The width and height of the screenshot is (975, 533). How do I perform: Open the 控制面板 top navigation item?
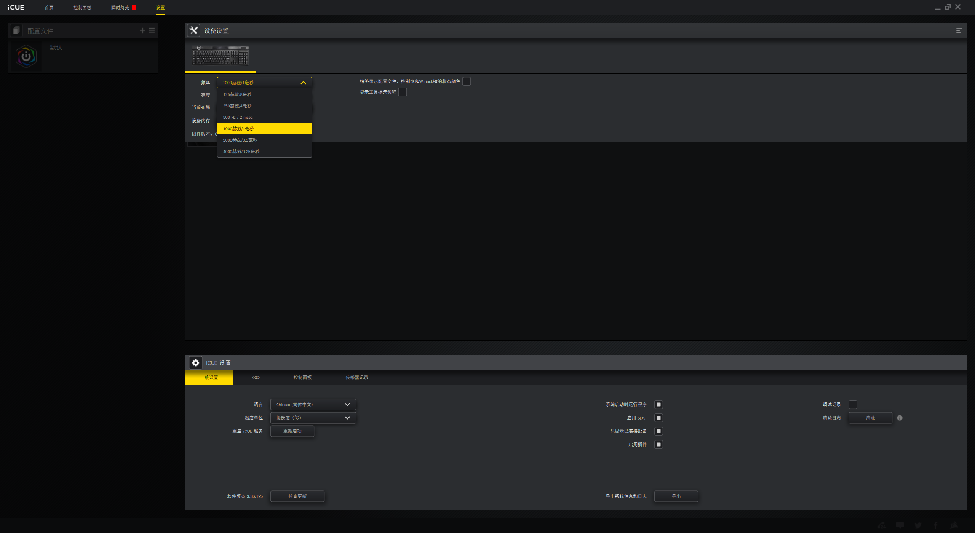tap(82, 8)
